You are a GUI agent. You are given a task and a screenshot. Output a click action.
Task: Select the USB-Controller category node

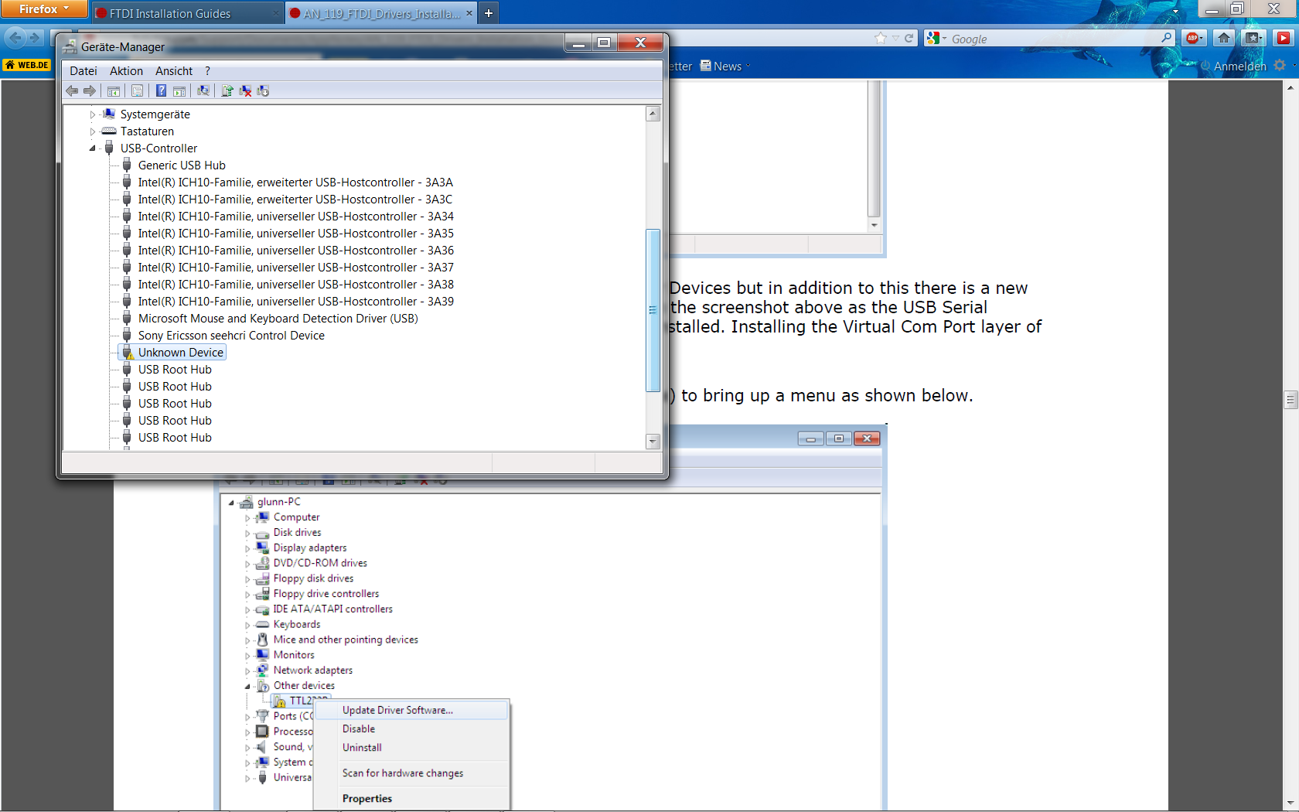(x=159, y=148)
